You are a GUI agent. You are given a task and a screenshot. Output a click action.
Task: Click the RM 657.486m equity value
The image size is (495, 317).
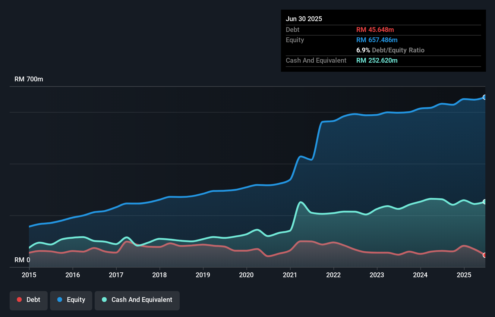click(x=377, y=40)
